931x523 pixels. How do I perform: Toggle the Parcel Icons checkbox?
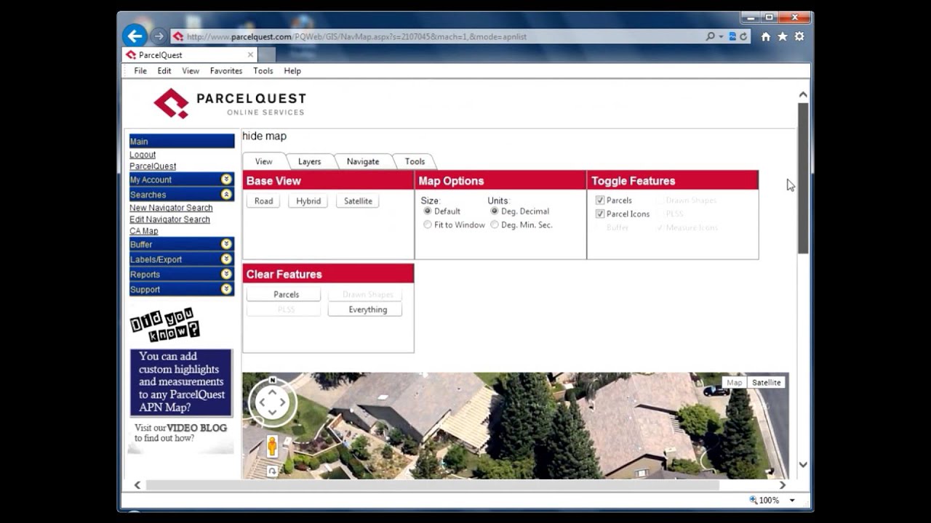[600, 214]
